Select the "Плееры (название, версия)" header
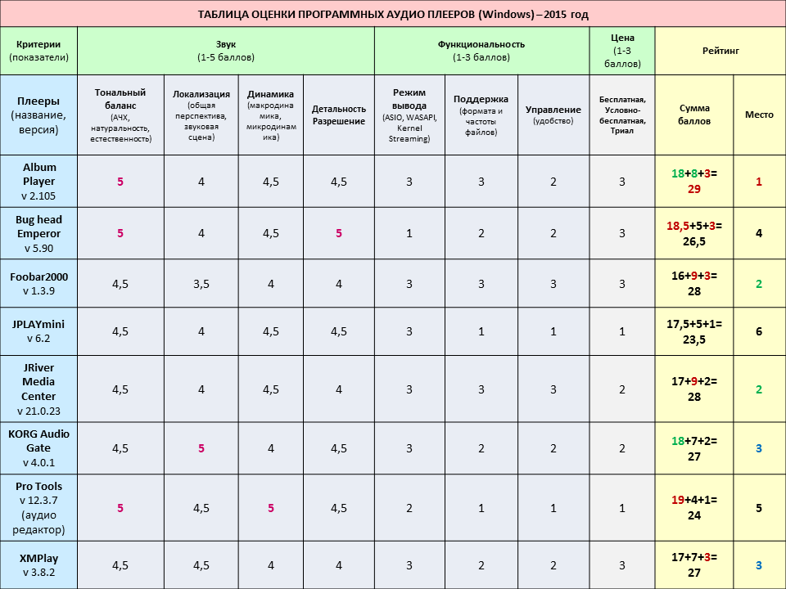This screenshot has width=786, height=589. pos(38,115)
